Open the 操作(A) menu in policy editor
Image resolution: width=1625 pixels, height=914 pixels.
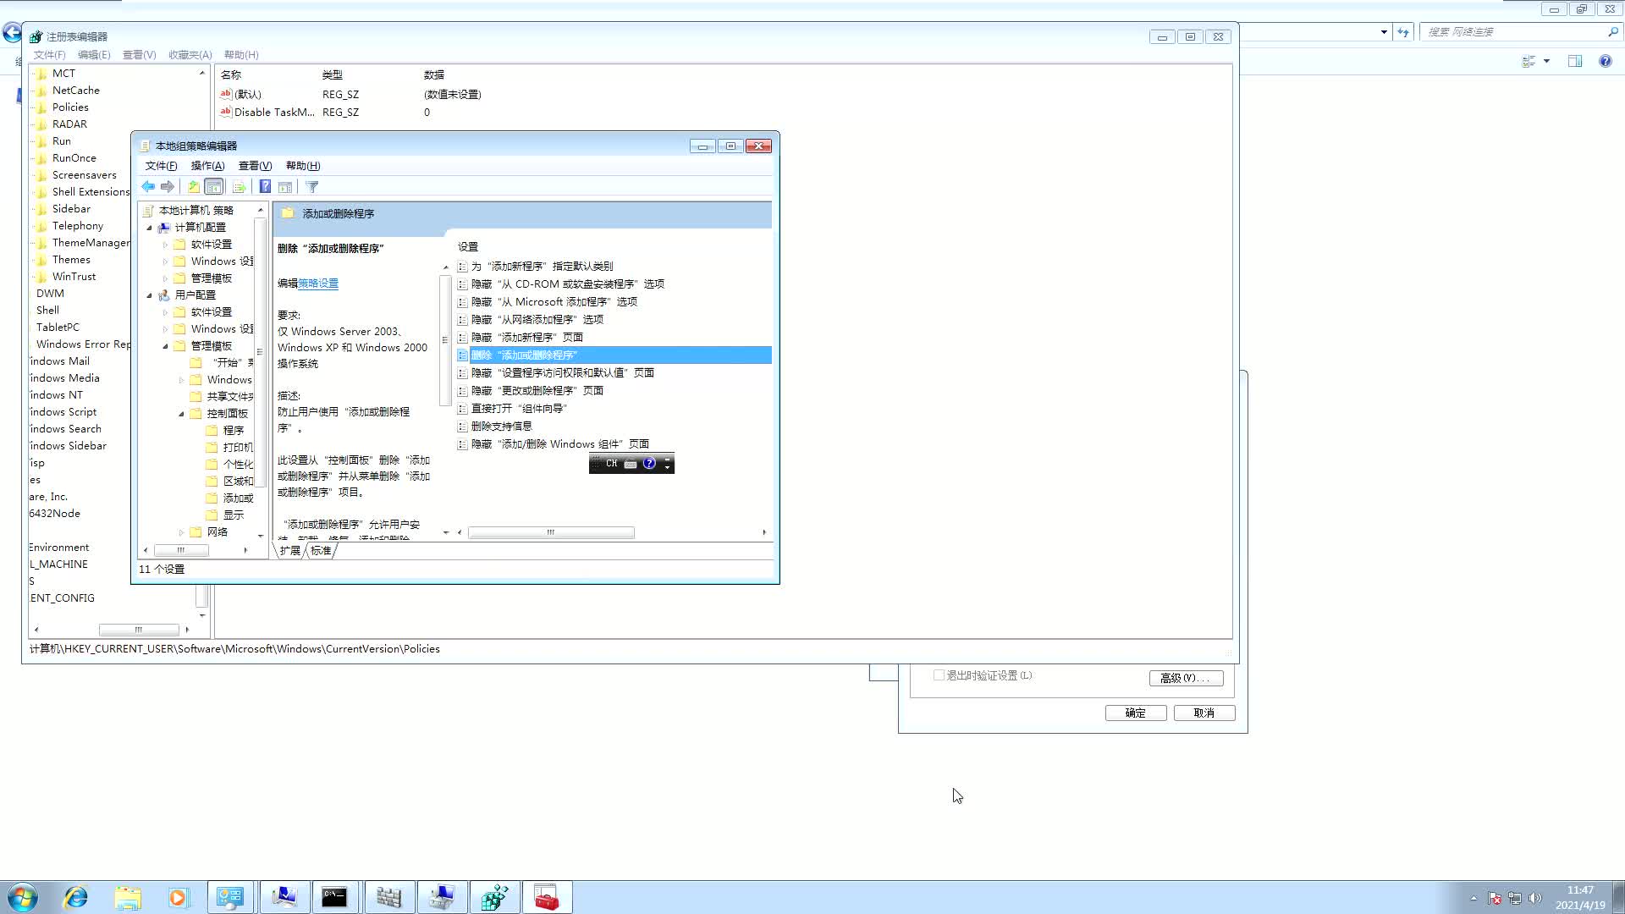(x=207, y=166)
